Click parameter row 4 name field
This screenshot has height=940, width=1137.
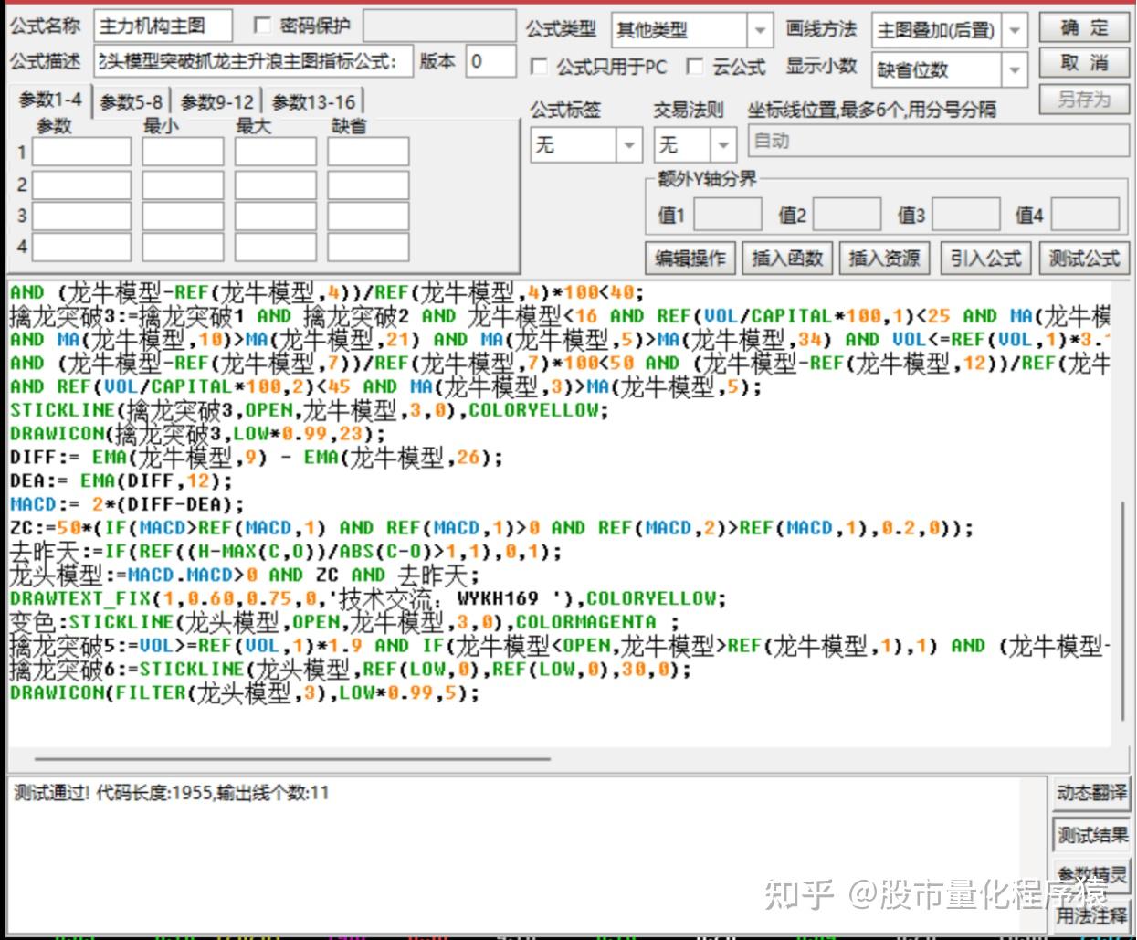[x=82, y=248]
